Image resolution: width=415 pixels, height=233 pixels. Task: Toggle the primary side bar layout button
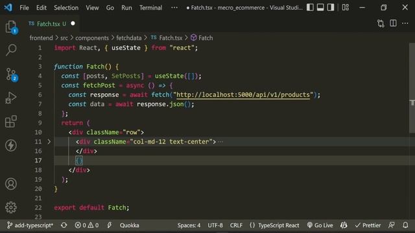click(x=310, y=7)
